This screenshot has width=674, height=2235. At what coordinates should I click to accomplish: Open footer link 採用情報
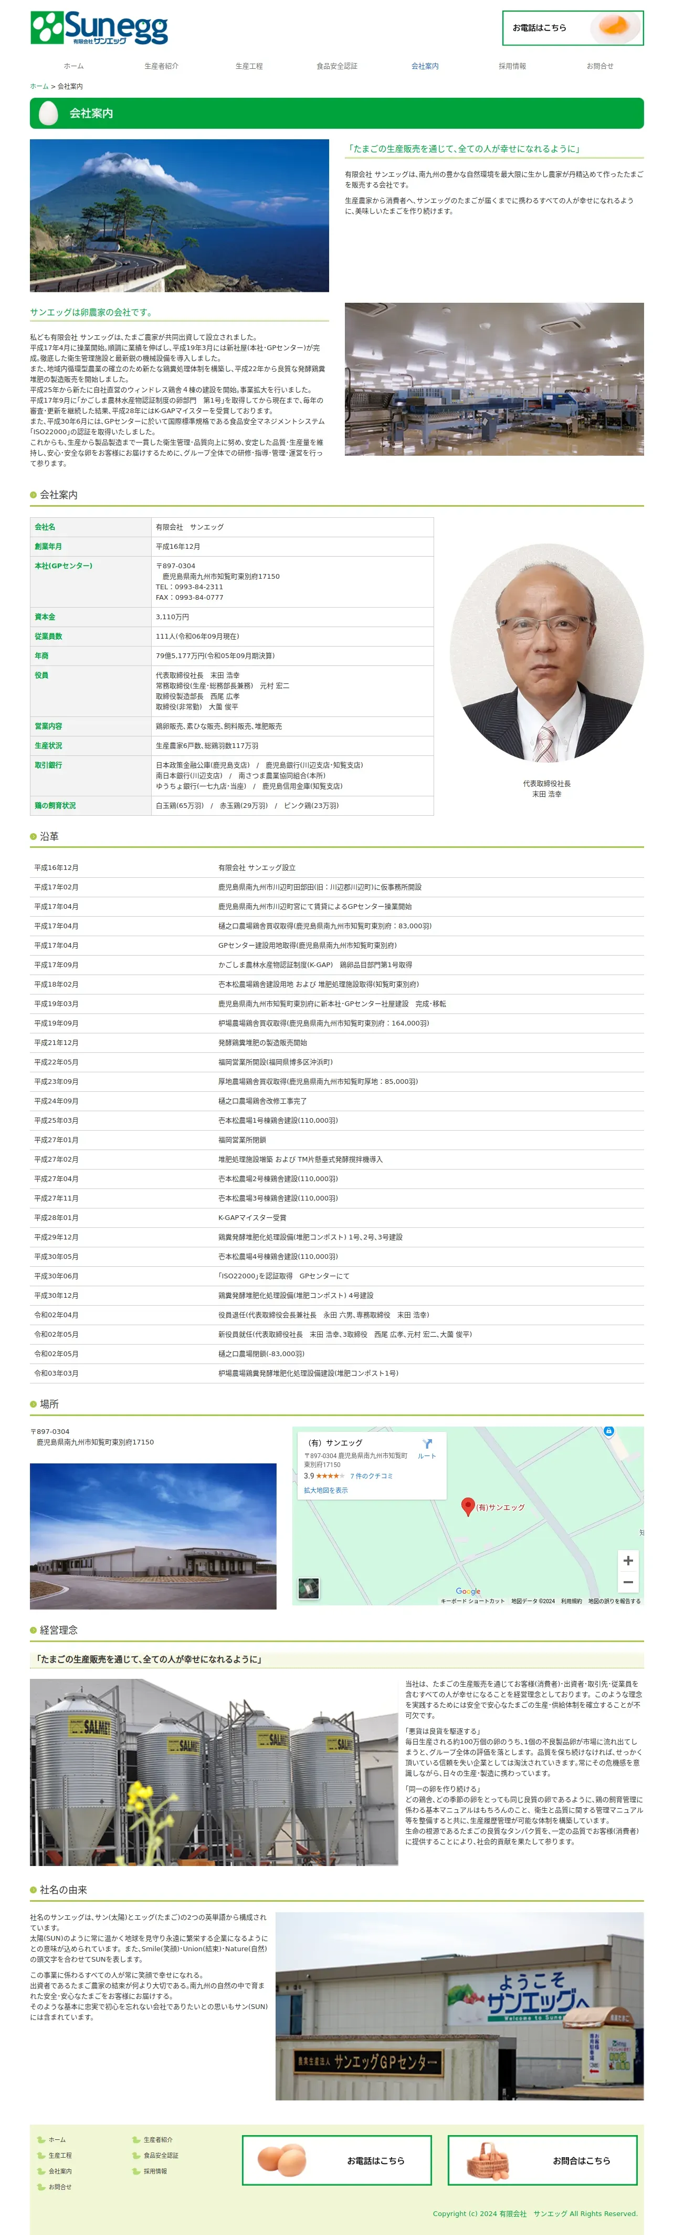click(x=155, y=2171)
